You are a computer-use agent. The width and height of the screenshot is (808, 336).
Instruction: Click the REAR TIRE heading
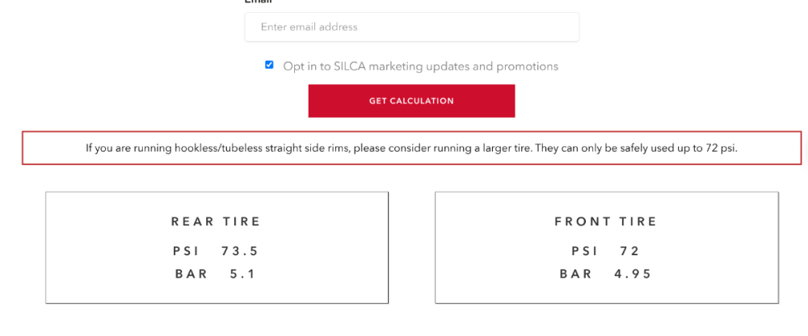(x=216, y=221)
